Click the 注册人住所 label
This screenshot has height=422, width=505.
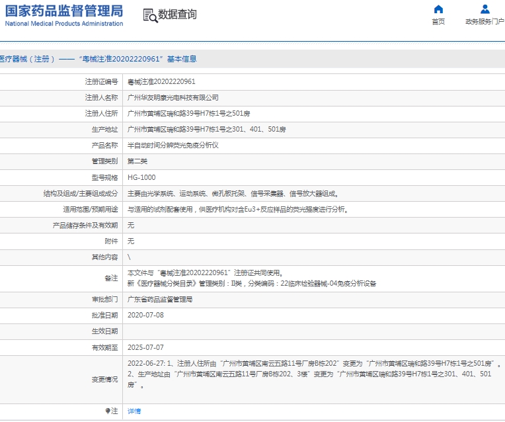(x=101, y=114)
